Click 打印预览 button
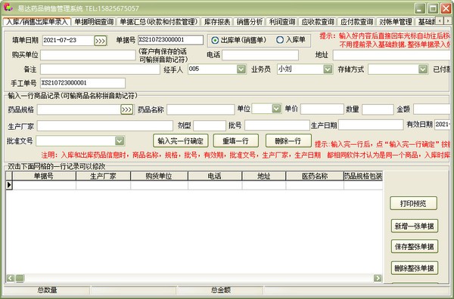454x299 pixels. coord(413,203)
